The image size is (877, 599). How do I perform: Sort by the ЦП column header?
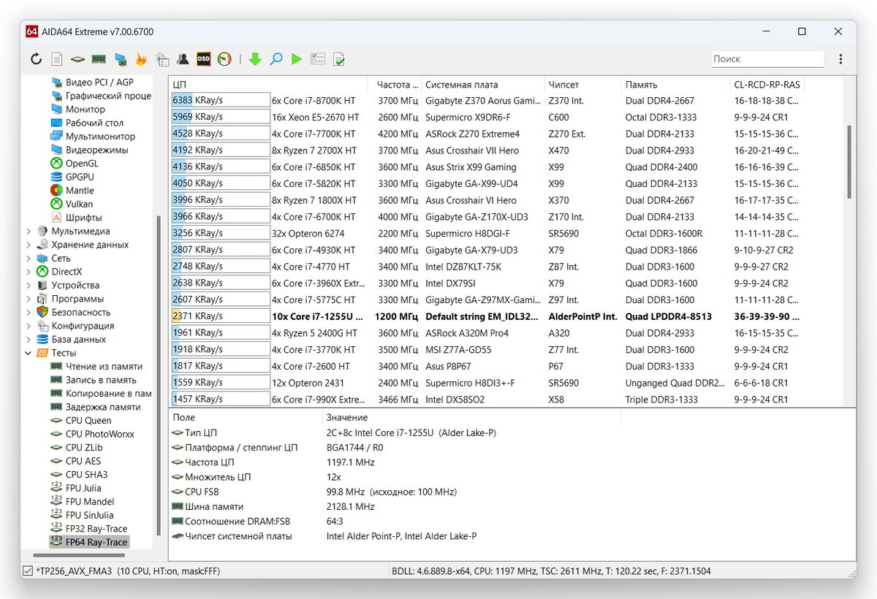[268, 85]
